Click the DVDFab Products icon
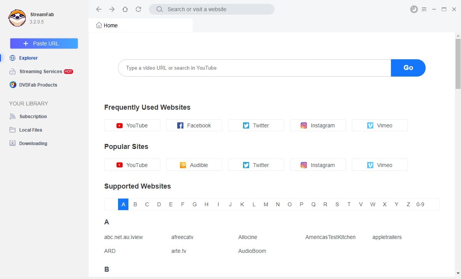Screen dimensions: 461x279 (13, 85)
